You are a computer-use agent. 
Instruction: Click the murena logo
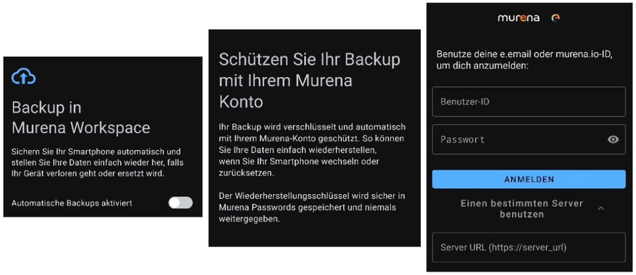[518, 18]
